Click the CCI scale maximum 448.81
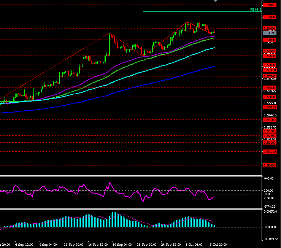The width and height of the screenshot is (281, 248). 268,178
